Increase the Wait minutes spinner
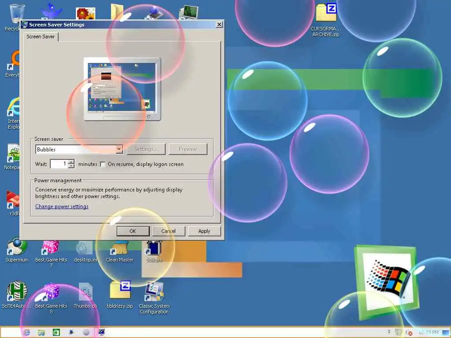 pyautogui.click(x=71, y=162)
